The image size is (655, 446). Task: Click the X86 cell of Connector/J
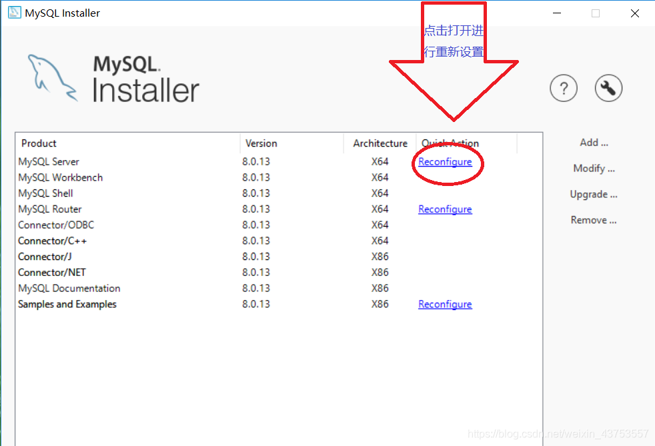(380, 257)
